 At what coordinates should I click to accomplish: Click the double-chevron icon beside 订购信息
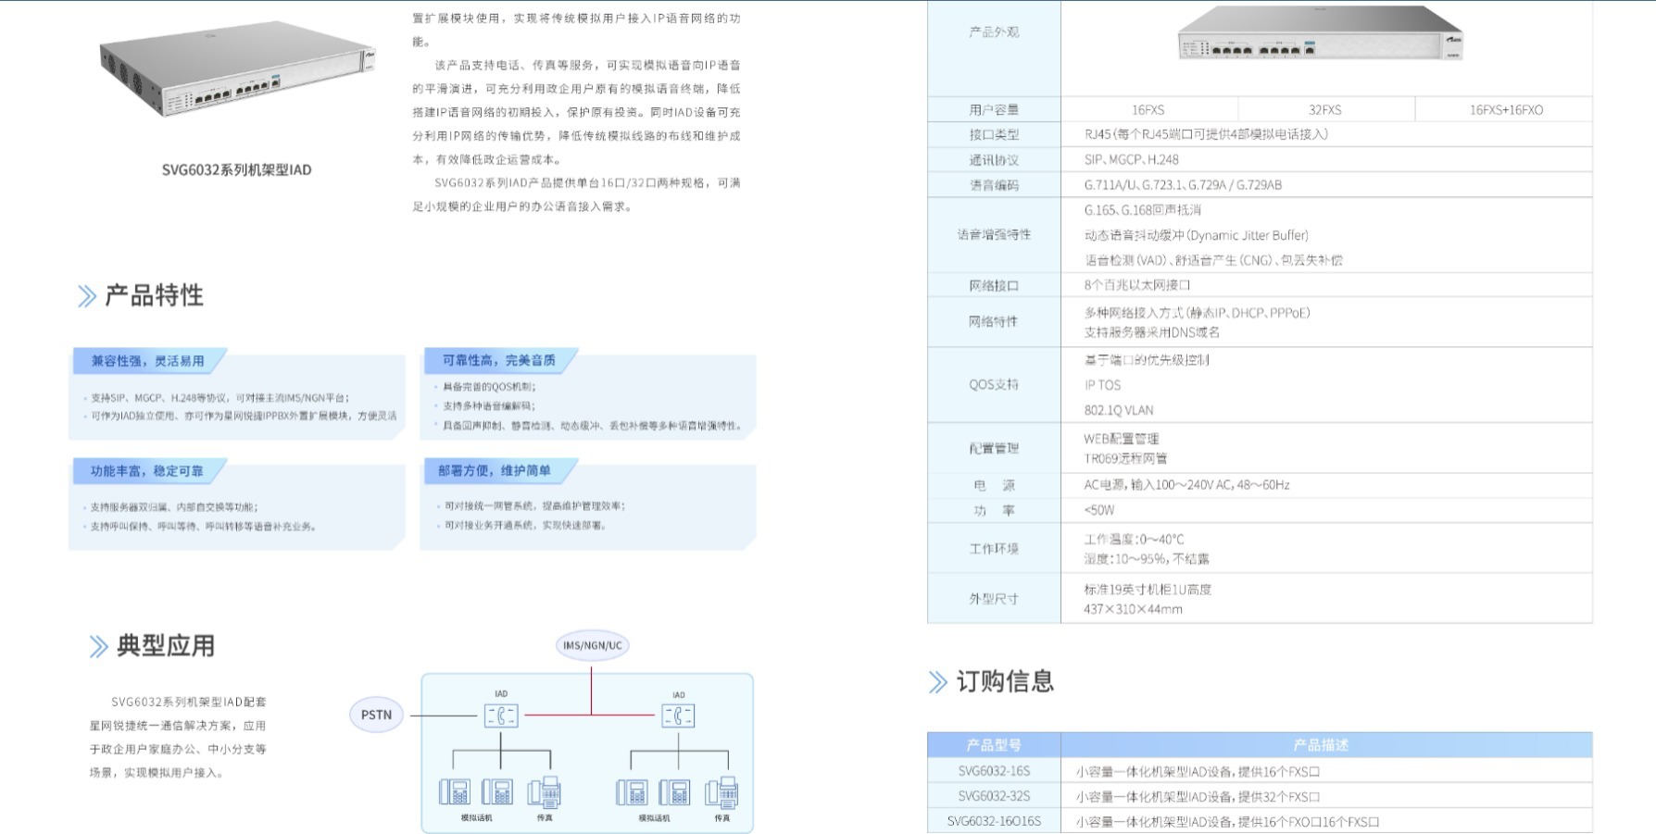click(938, 682)
